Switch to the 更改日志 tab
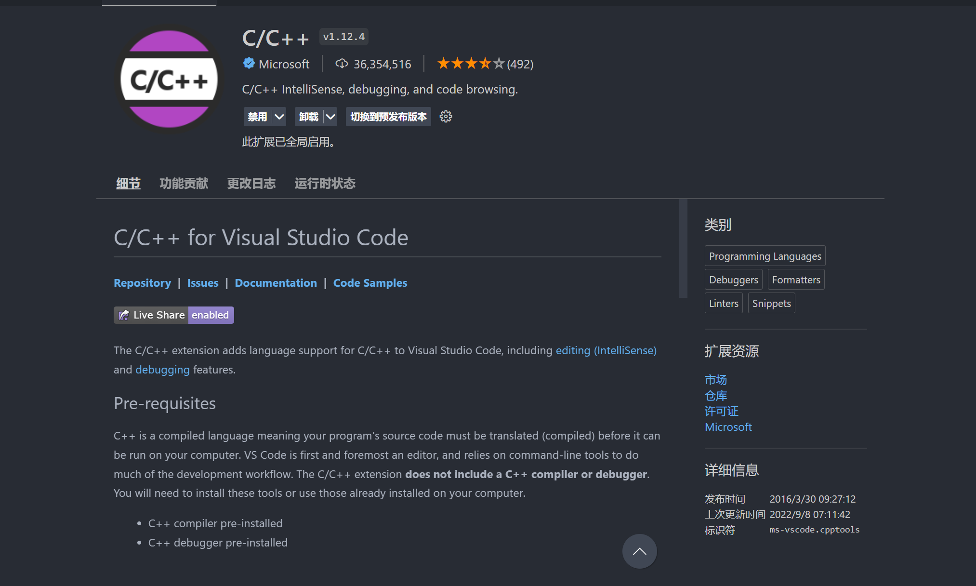976x586 pixels. [251, 183]
